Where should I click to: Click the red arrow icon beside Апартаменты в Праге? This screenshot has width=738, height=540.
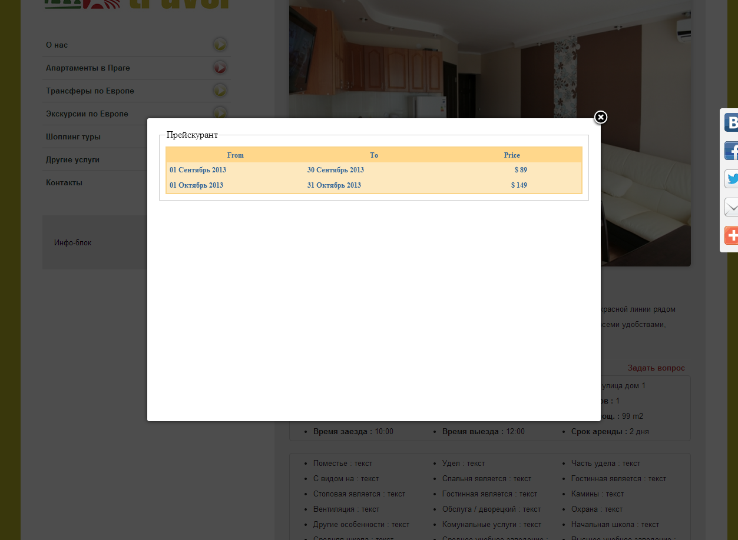(220, 68)
